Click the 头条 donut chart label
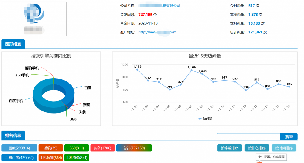This screenshot has width=304, height=163. (82, 112)
